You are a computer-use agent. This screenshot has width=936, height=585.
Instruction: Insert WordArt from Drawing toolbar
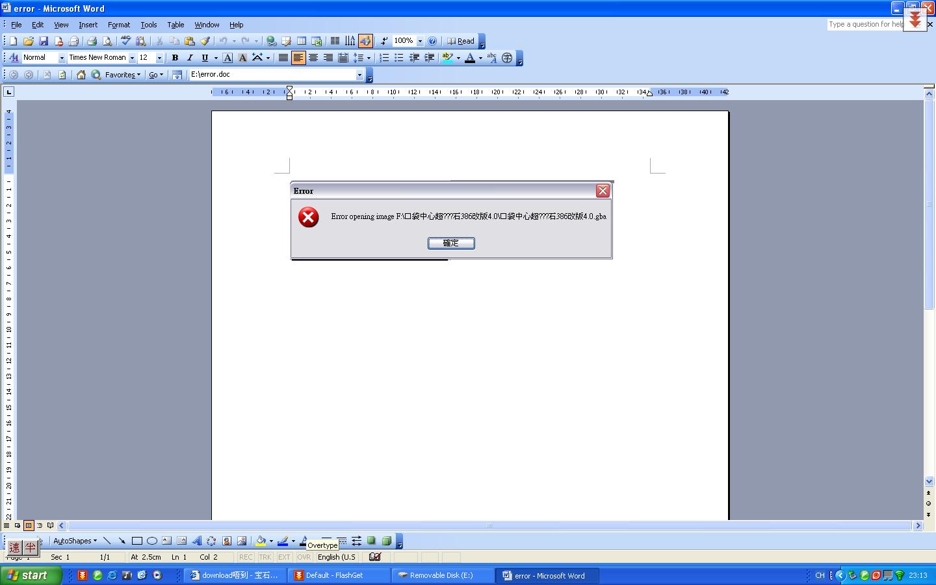(196, 541)
